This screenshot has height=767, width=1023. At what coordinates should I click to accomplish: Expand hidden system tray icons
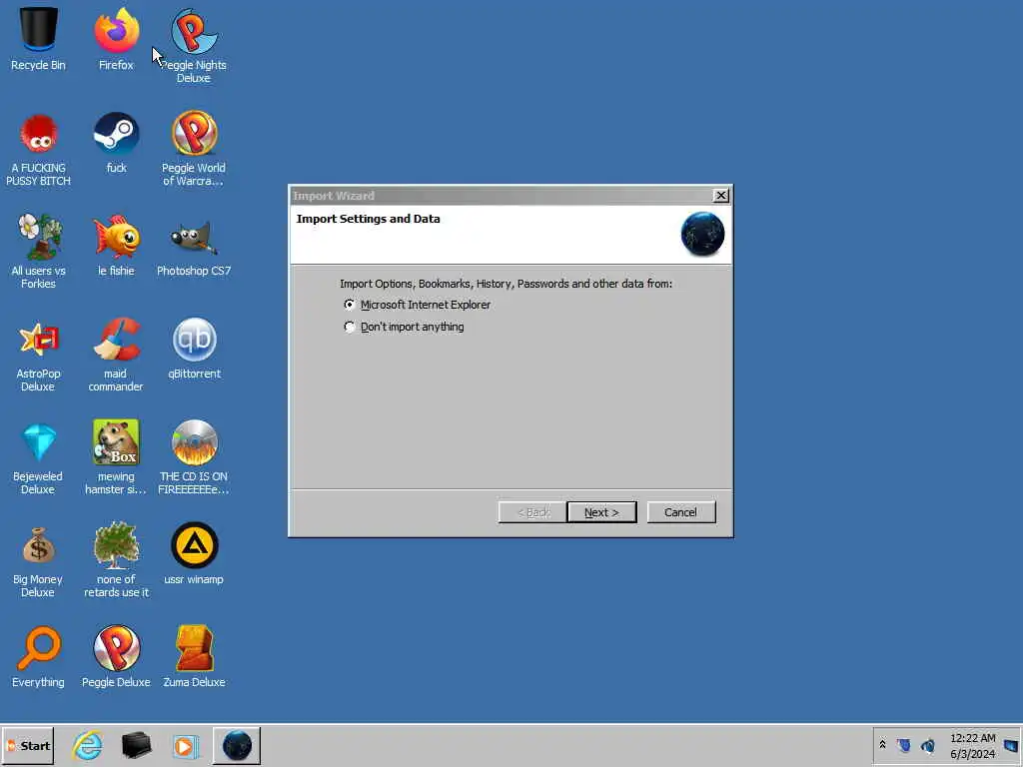click(883, 745)
